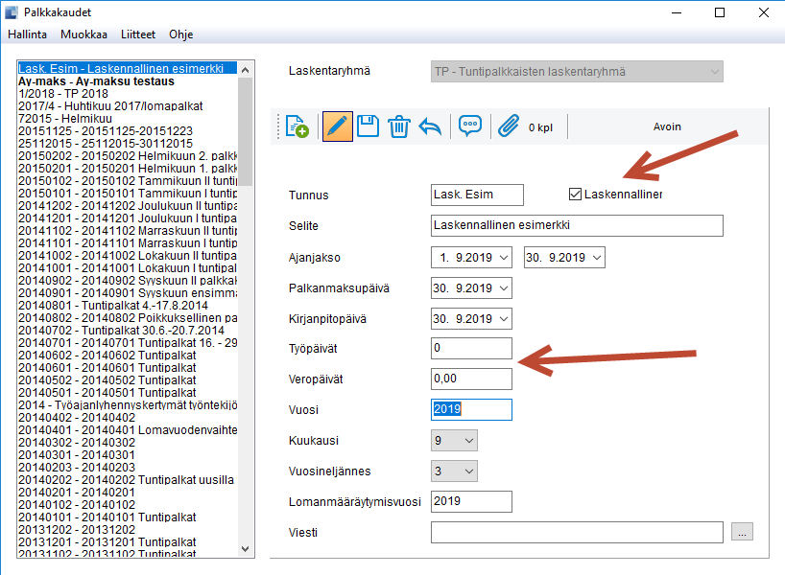785x575 pixels.
Task: Click the period list scrollbar thumb
Action: [246, 131]
